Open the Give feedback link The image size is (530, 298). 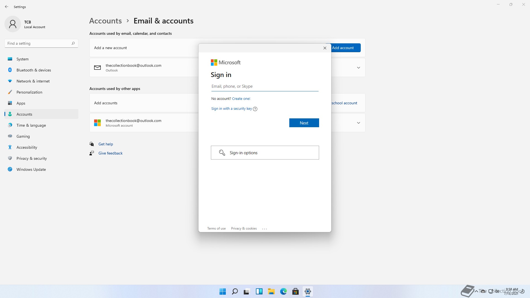pyautogui.click(x=110, y=153)
